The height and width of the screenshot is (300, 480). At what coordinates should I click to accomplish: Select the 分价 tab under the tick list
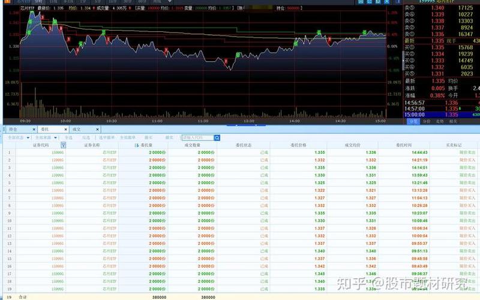click(x=427, y=122)
